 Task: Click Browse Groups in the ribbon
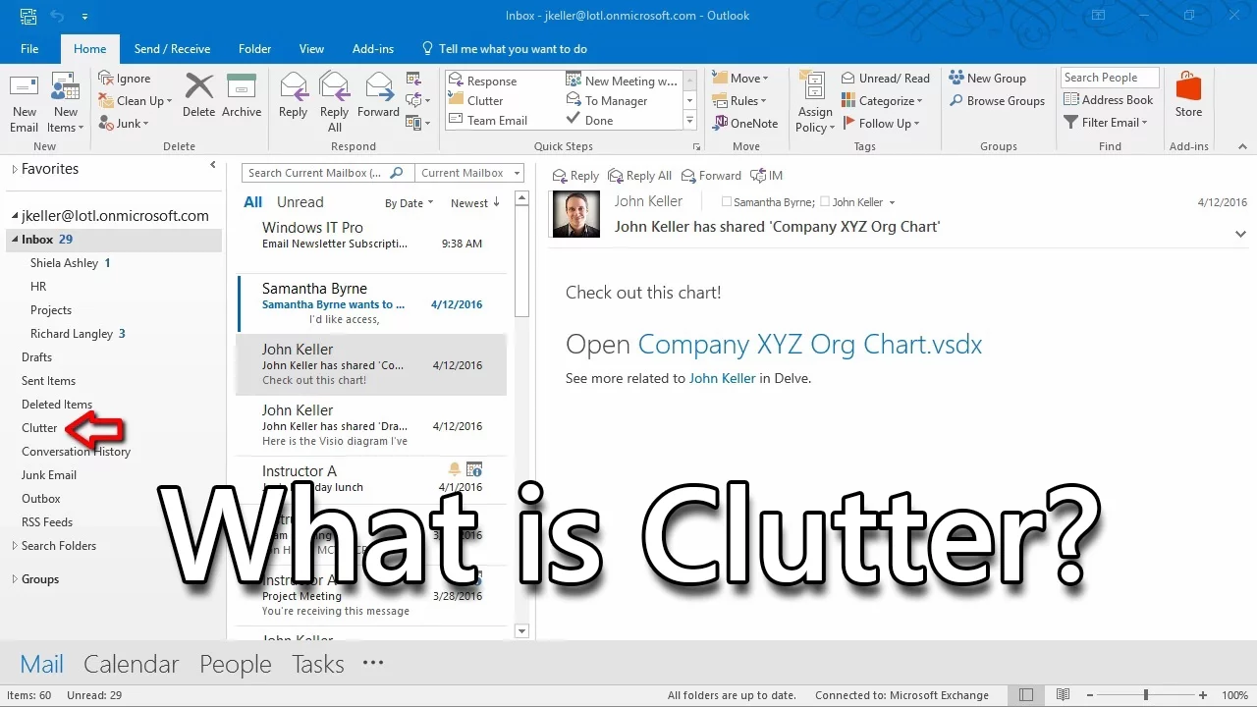click(998, 100)
